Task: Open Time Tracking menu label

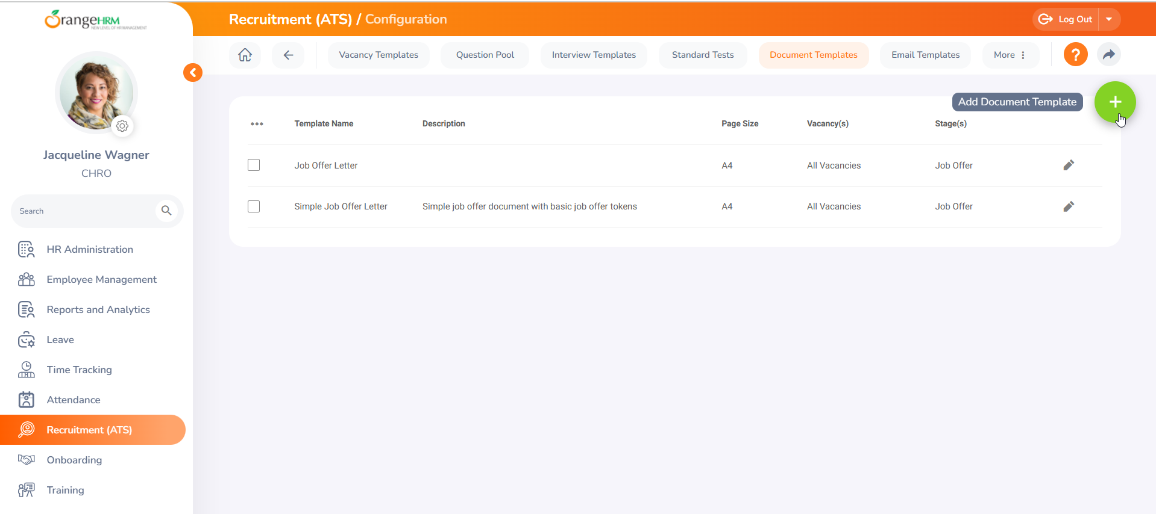Action: click(80, 370)
